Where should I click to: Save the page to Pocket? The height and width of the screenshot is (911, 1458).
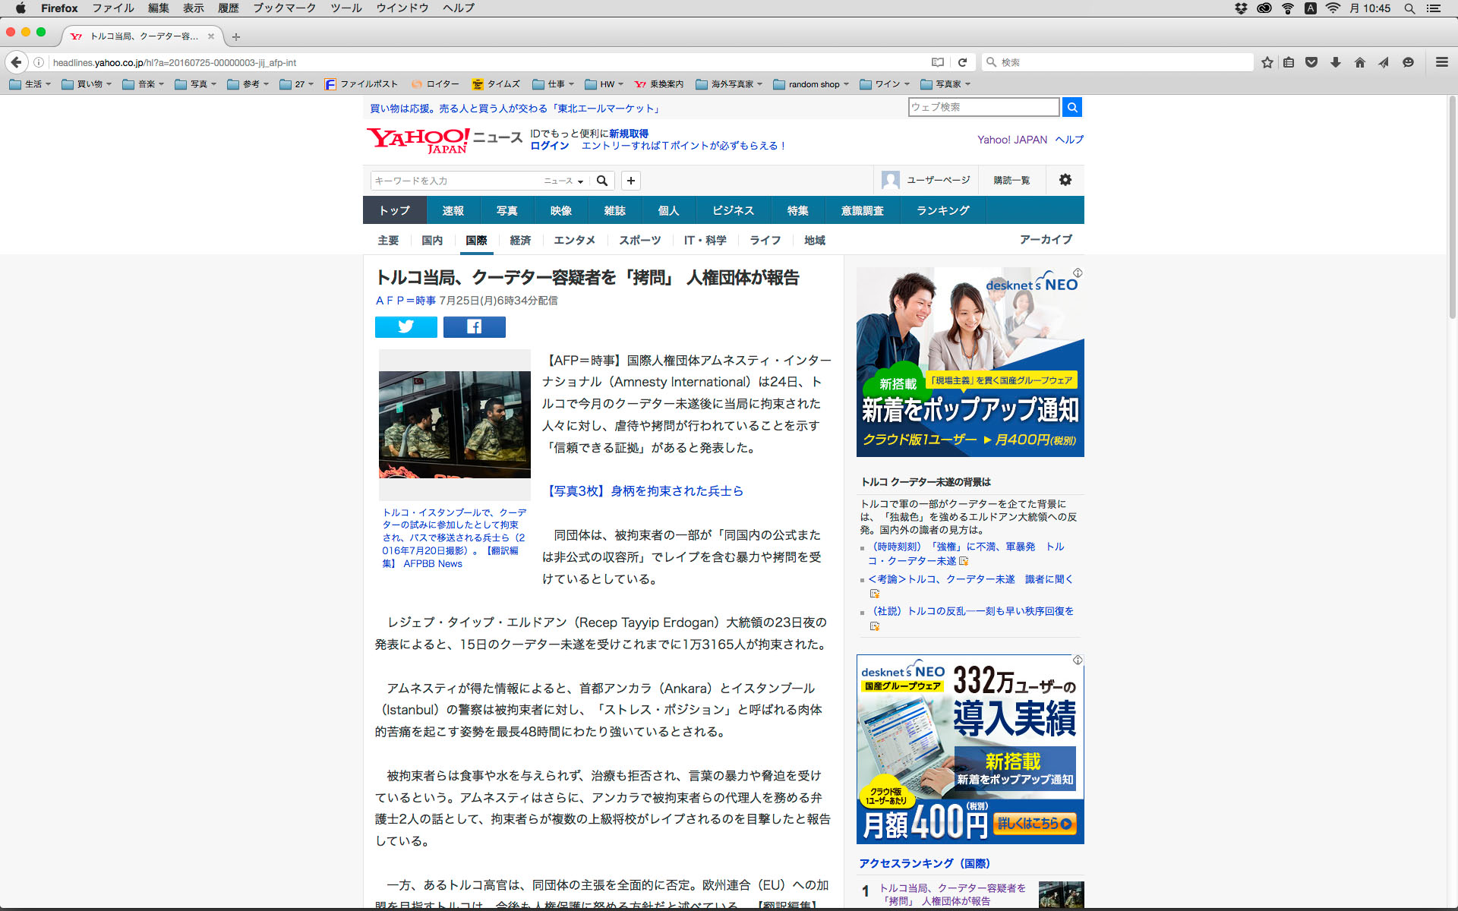[x=1311, y=62]
